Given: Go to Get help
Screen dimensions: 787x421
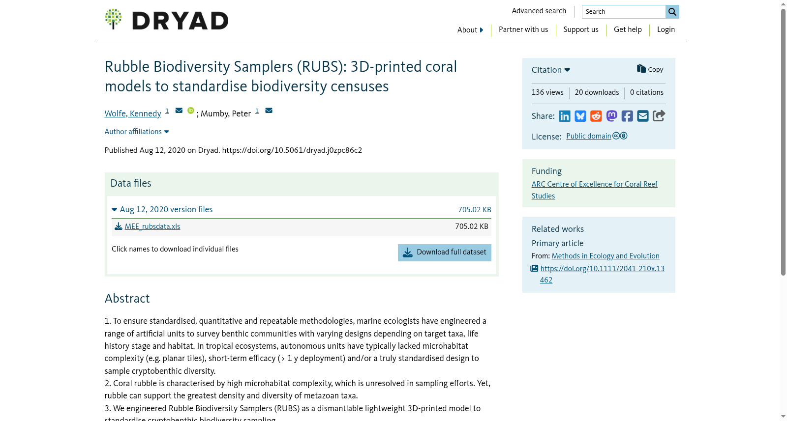Looking at the screenshot, I should 628,29.
